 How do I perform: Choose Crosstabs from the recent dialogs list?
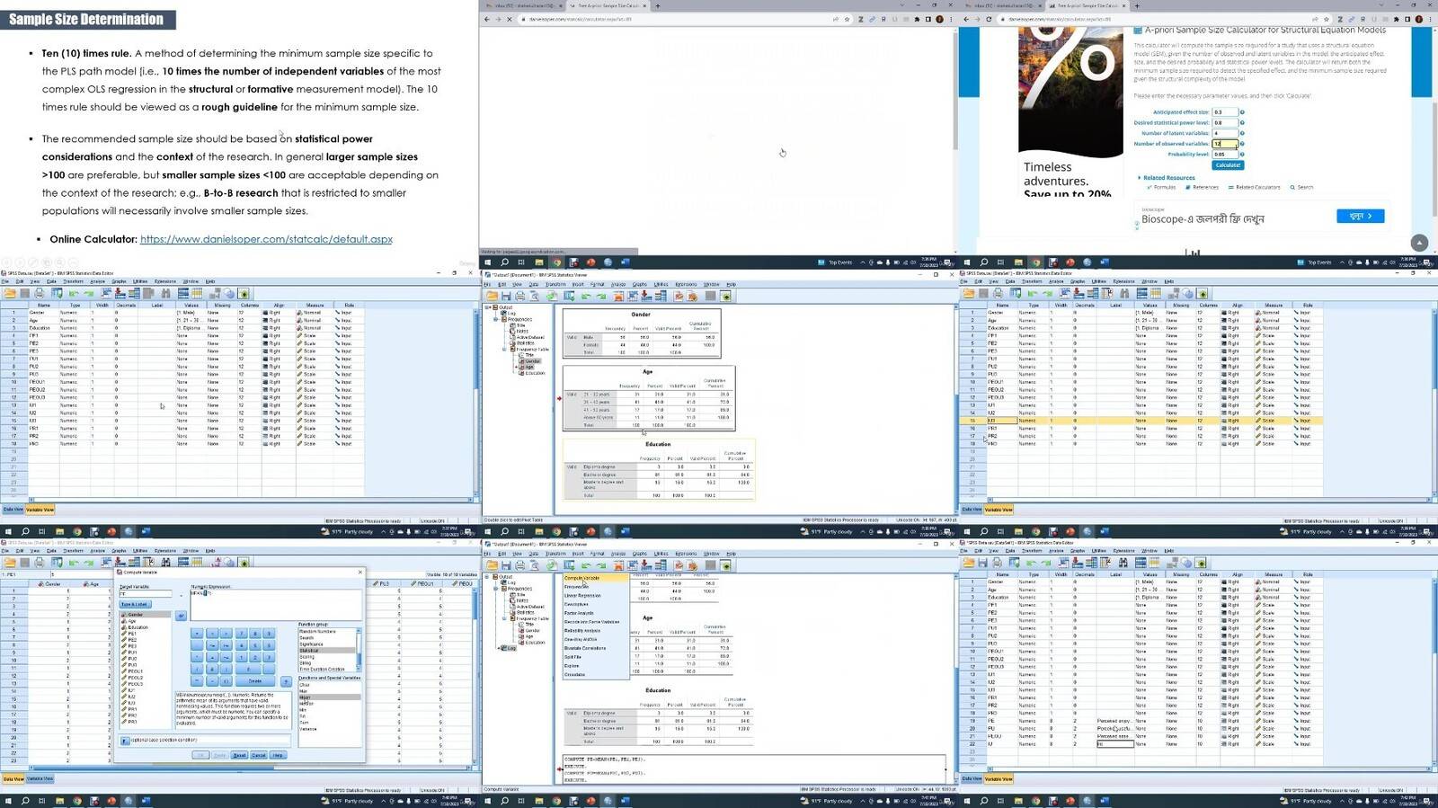[x=594, y=675]
